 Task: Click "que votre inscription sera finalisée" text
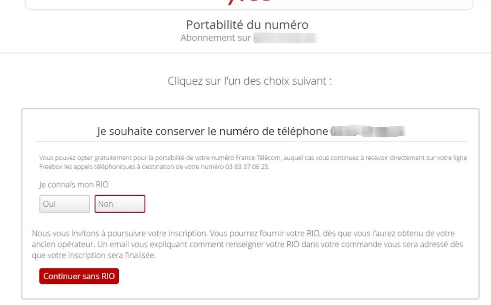click(x=94, y=256)
